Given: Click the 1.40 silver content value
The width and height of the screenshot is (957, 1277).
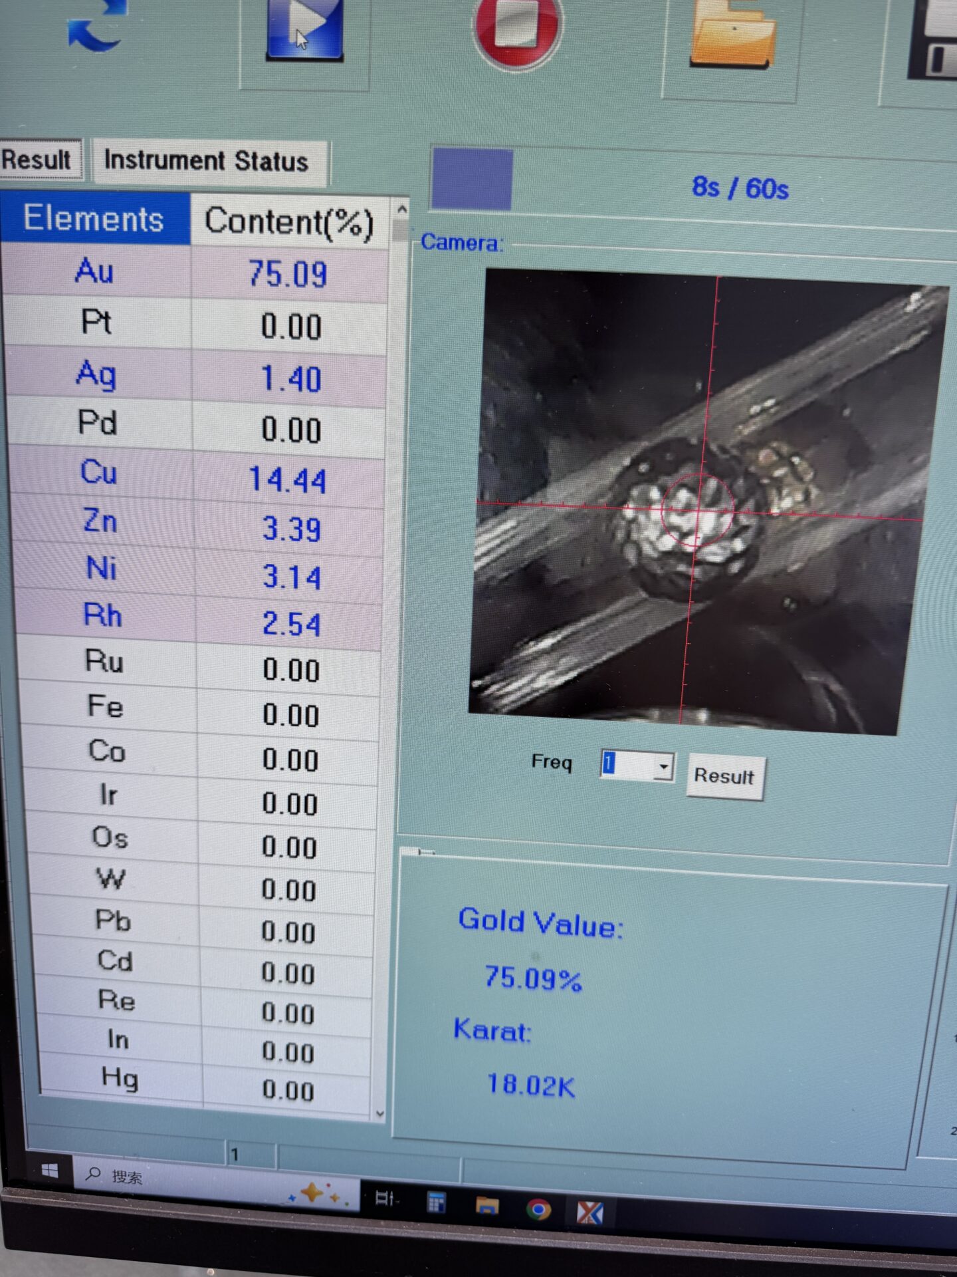Looking at the screenshot, I should pos(291,378).
